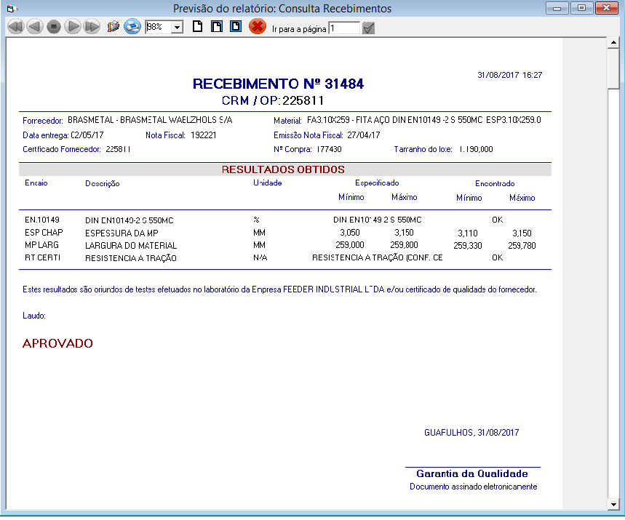Image resolution: width=625 pixels, height=520 pixels.
Task: Click the vertical scrollbar up arrow
Action: (x=613, y=42)
